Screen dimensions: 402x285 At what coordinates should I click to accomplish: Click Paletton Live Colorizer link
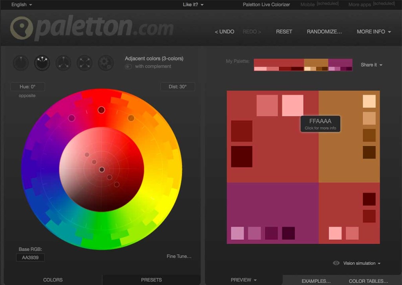click(x=266, y=5)
